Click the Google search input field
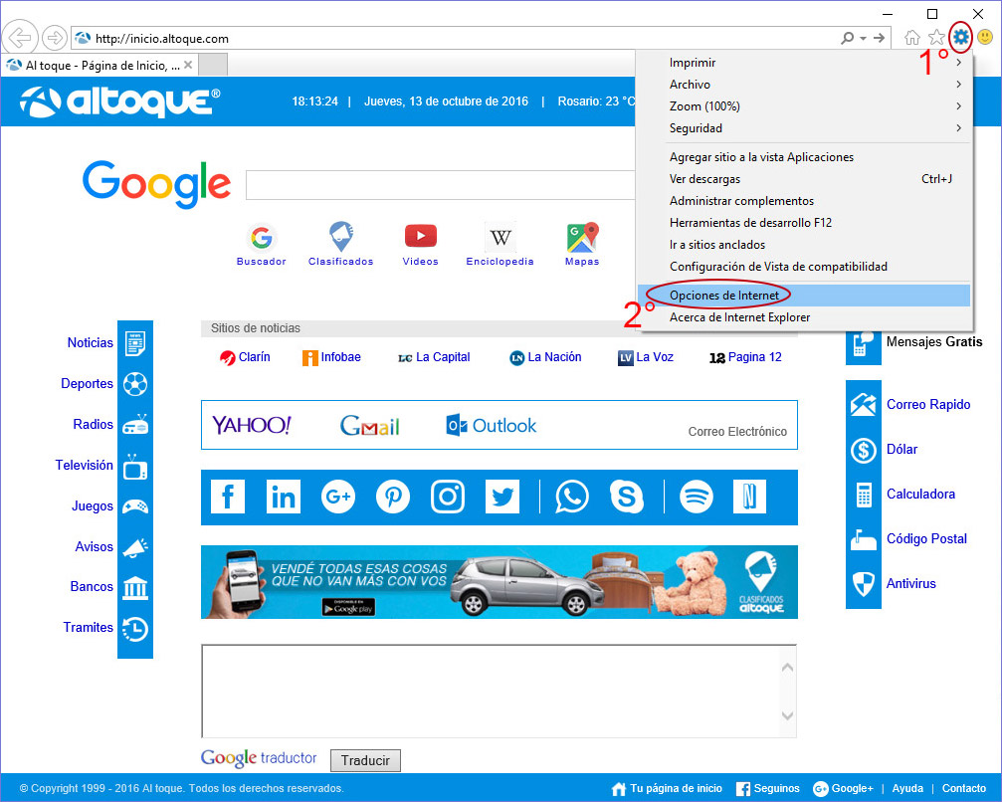 click(441, 185)
